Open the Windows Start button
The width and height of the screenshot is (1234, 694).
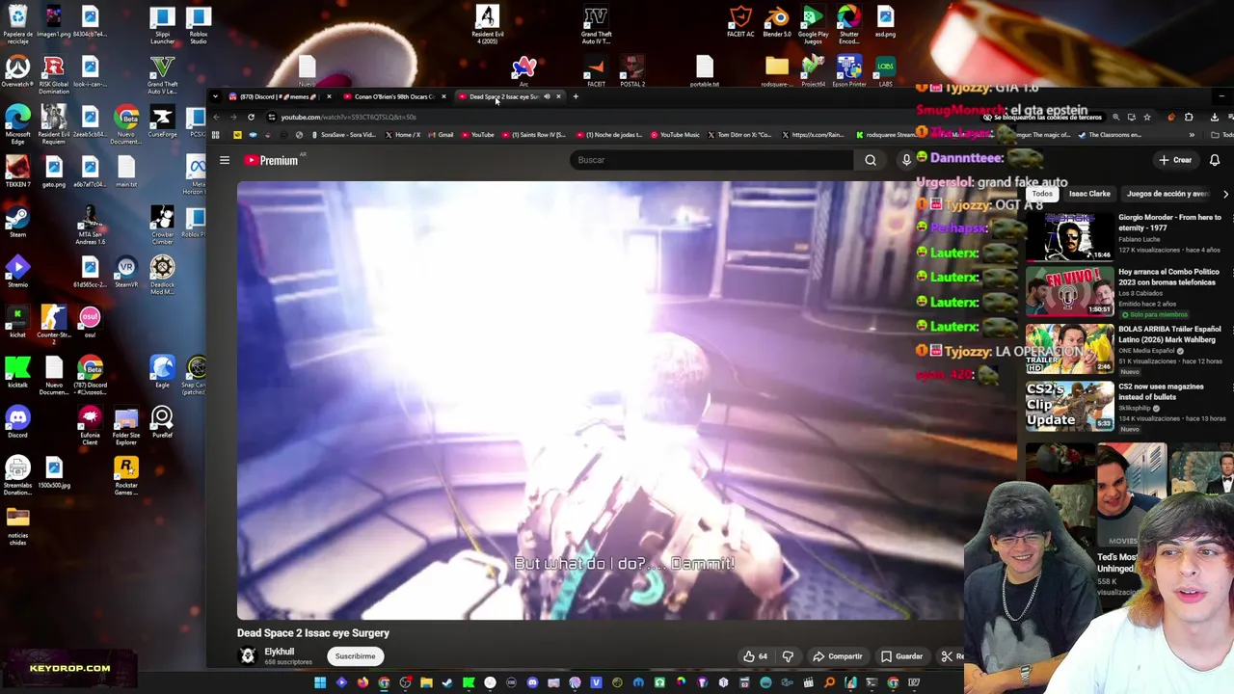[x=320, y=682]
